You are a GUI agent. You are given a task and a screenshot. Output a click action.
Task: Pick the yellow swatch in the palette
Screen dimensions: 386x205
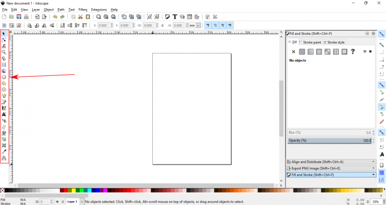(x=73, y=190)
